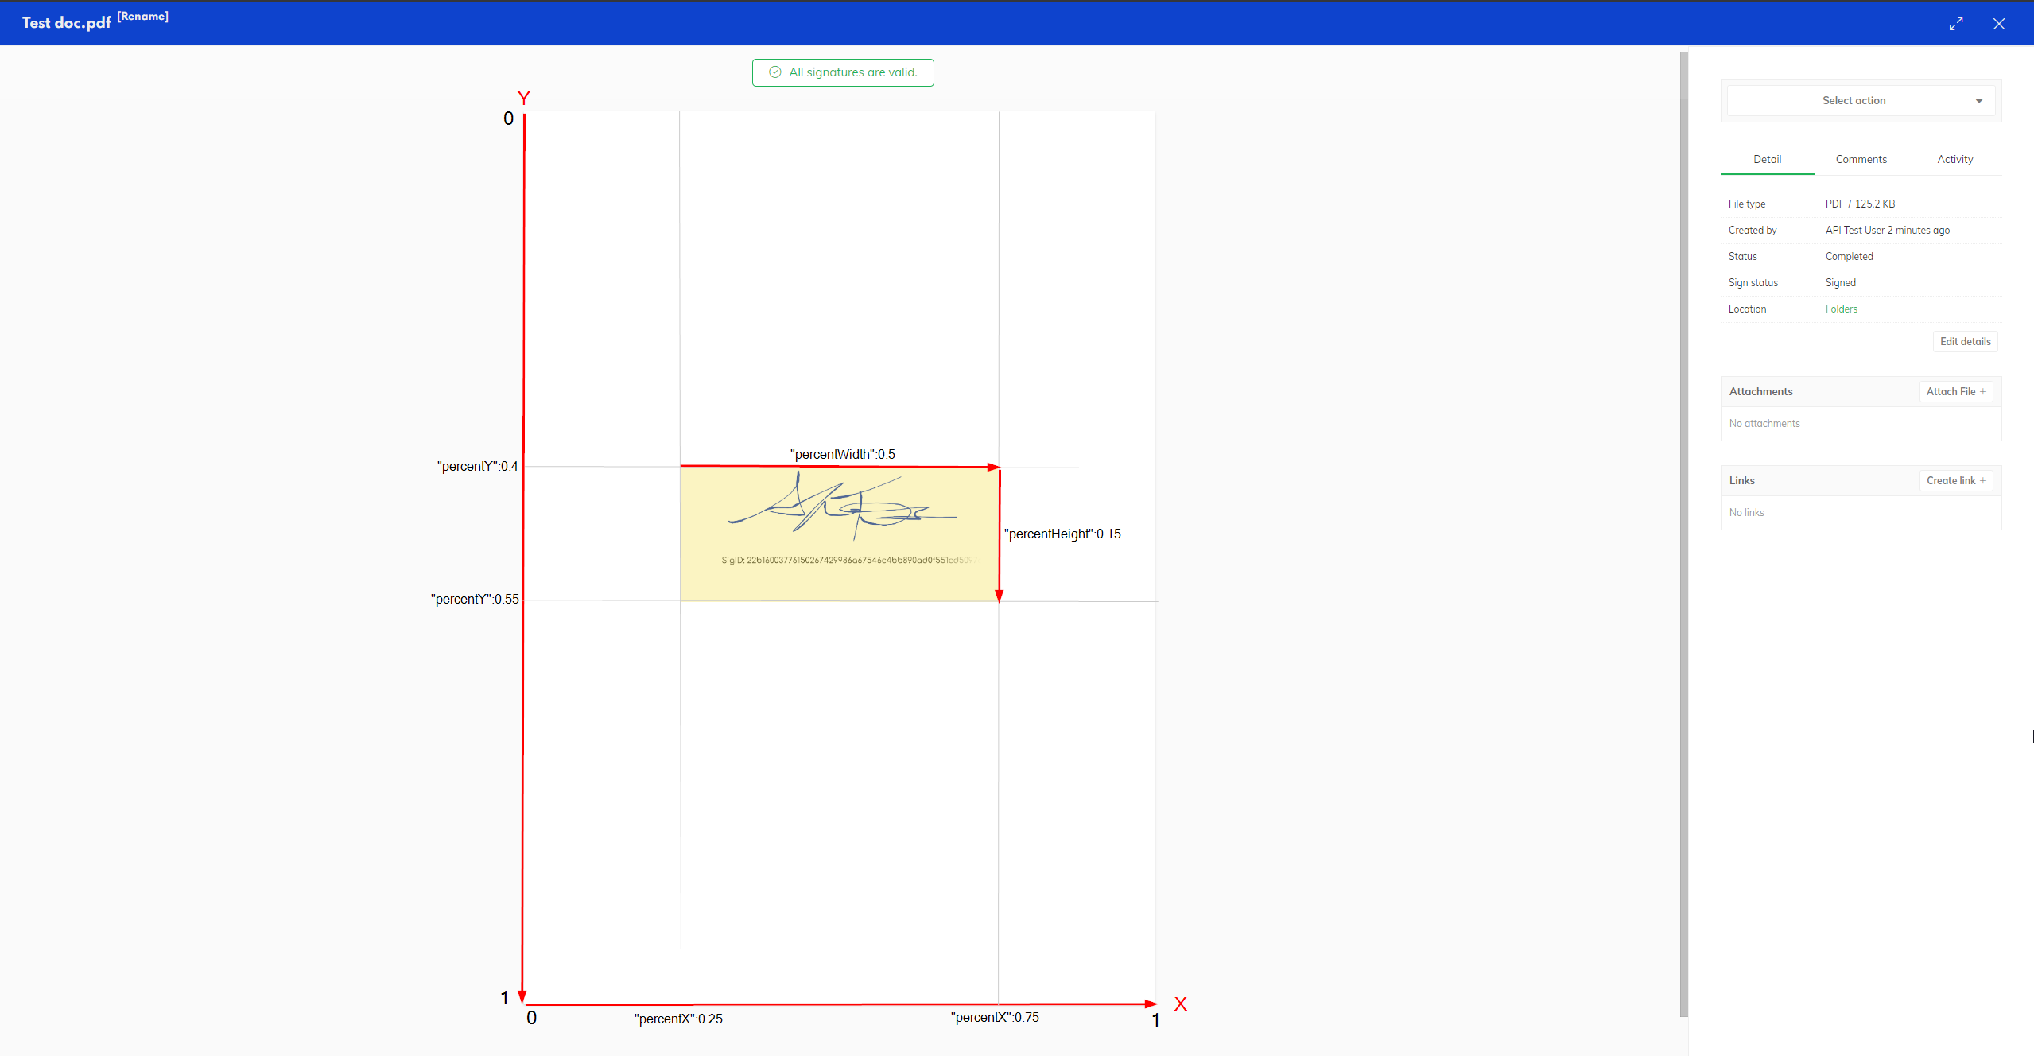Click the Select action dropdown arrow
The image size is (2034, 1056).
[1979, 101]
